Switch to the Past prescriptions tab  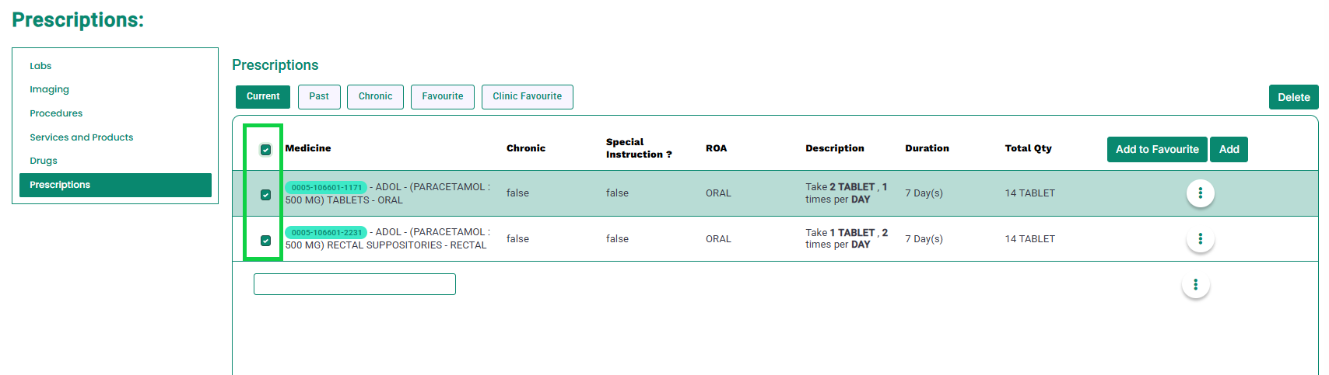(319, 97)
